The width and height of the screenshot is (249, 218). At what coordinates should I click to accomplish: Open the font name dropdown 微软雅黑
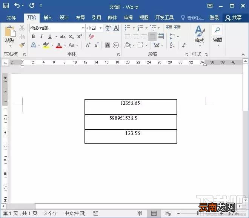pos(83,28)
